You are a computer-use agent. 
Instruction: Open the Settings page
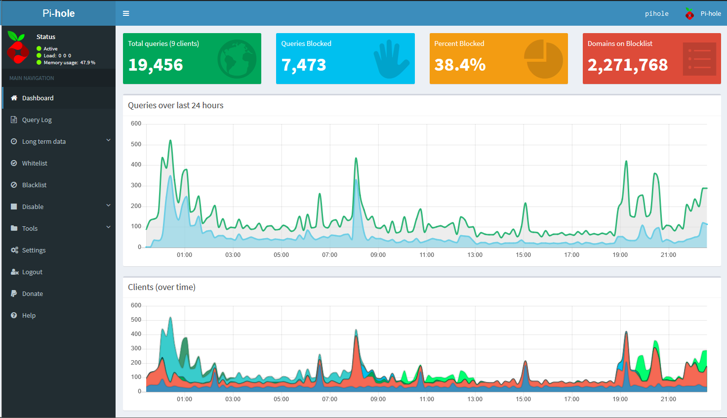pyautogui.click(x=59, y=250)
